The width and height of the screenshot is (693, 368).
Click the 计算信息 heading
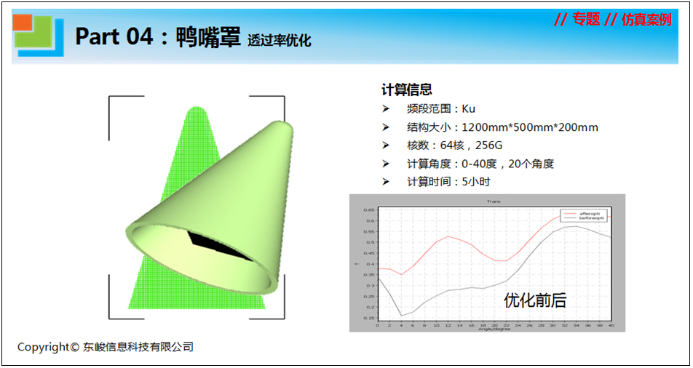tap(407, 89)
